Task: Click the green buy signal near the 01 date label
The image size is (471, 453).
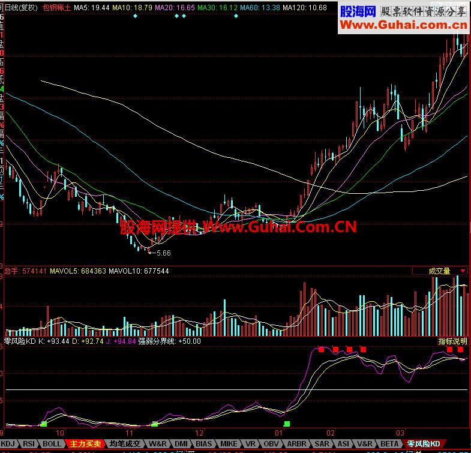Action: 287,424
